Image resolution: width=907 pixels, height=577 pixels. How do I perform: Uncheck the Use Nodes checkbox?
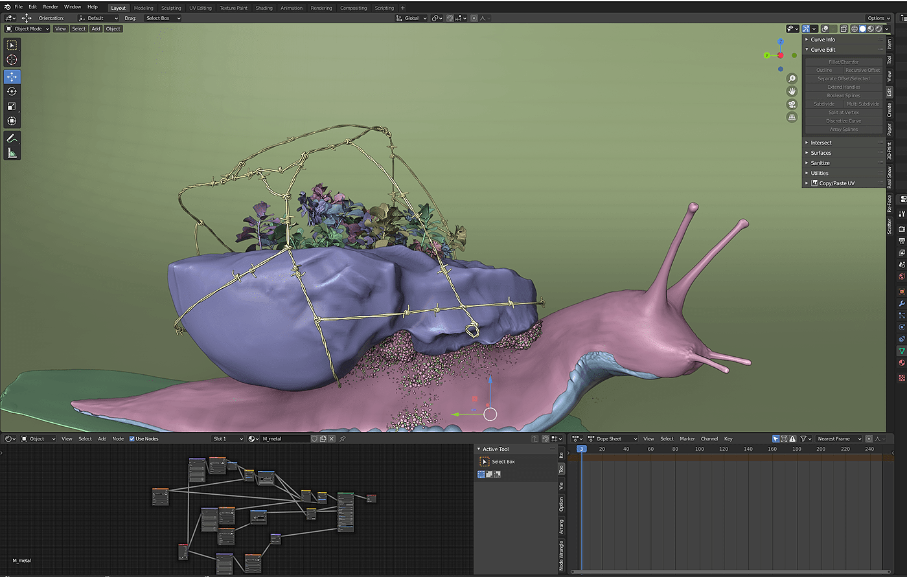tap(132, 439)
